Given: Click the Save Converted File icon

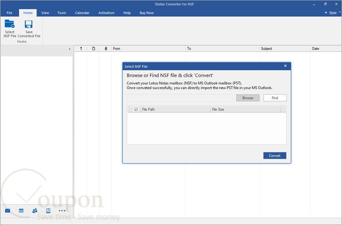Looking at the screenshot, I should 29,29.
